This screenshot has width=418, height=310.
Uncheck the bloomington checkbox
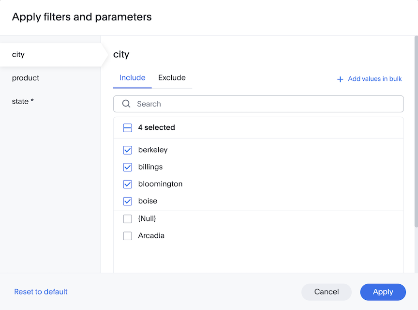point(127,184)
